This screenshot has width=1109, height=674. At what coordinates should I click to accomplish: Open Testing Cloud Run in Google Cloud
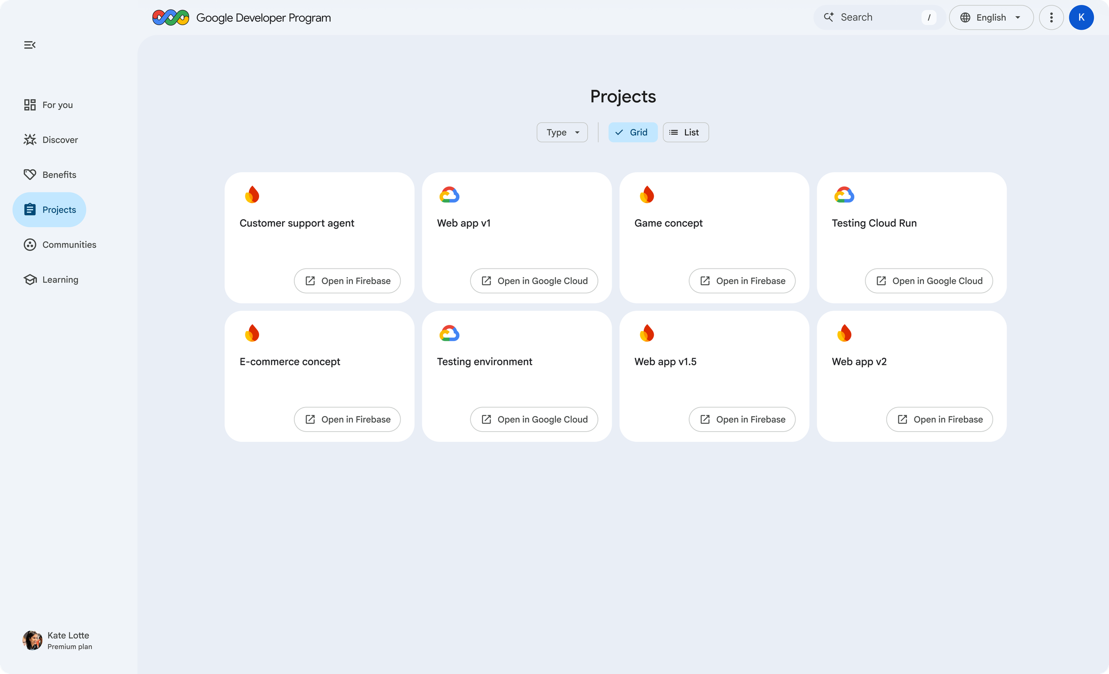coord(929,281)
